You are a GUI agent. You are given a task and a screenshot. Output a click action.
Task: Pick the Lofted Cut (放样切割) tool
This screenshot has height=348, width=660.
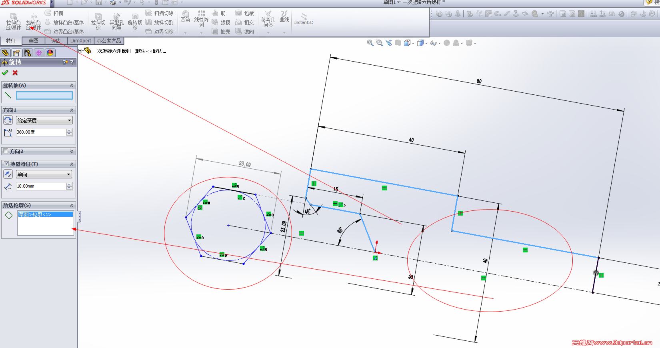pos(159,22)
